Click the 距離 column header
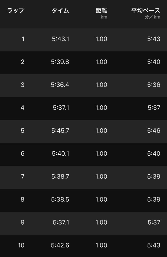The image size is (167, 257). click(x=101, y=11)
